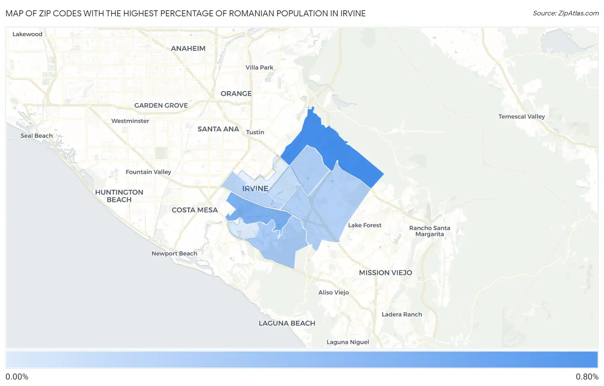The image size is (604, 386).
Task: Click the Temescal Valley label
Action: [522, 117]
